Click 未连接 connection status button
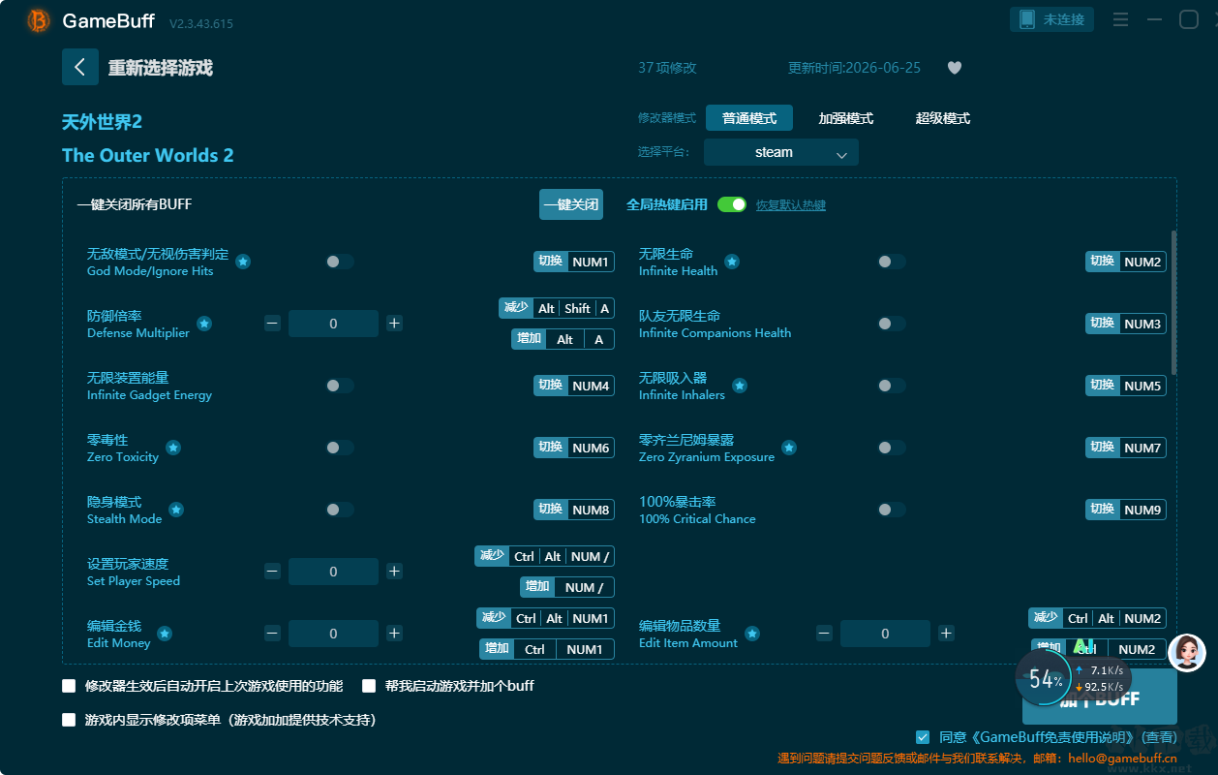Viewport: 1218px width, 775px height. click(1052, 19)
